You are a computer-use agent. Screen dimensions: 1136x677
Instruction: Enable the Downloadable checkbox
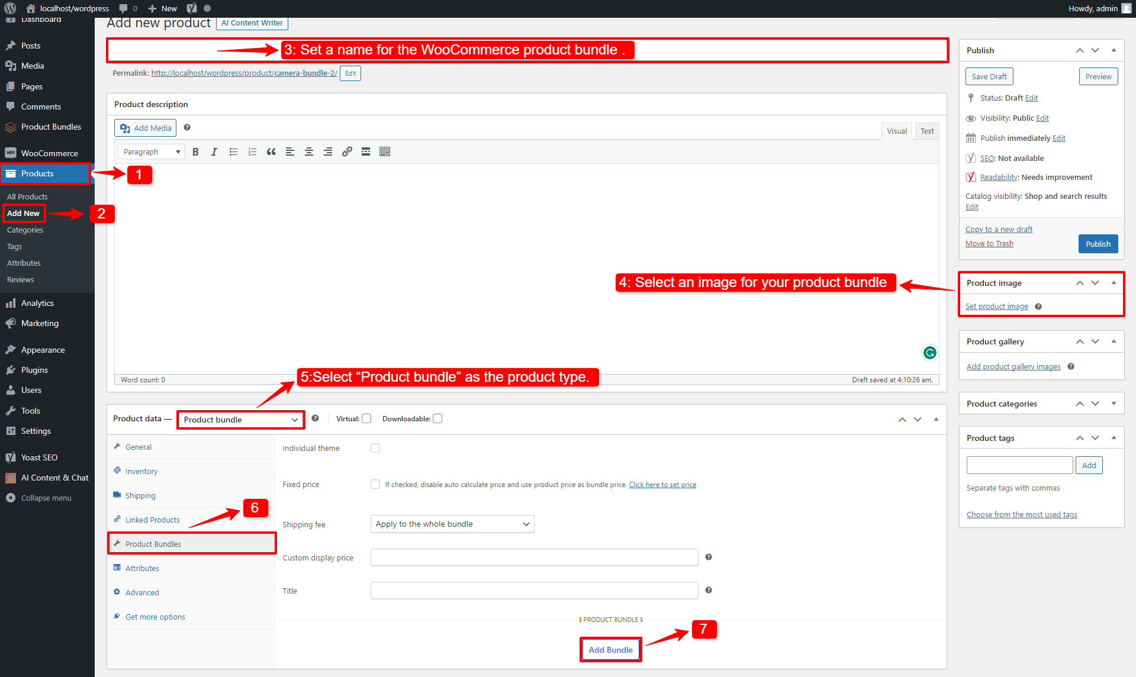[x=437, y=418]
